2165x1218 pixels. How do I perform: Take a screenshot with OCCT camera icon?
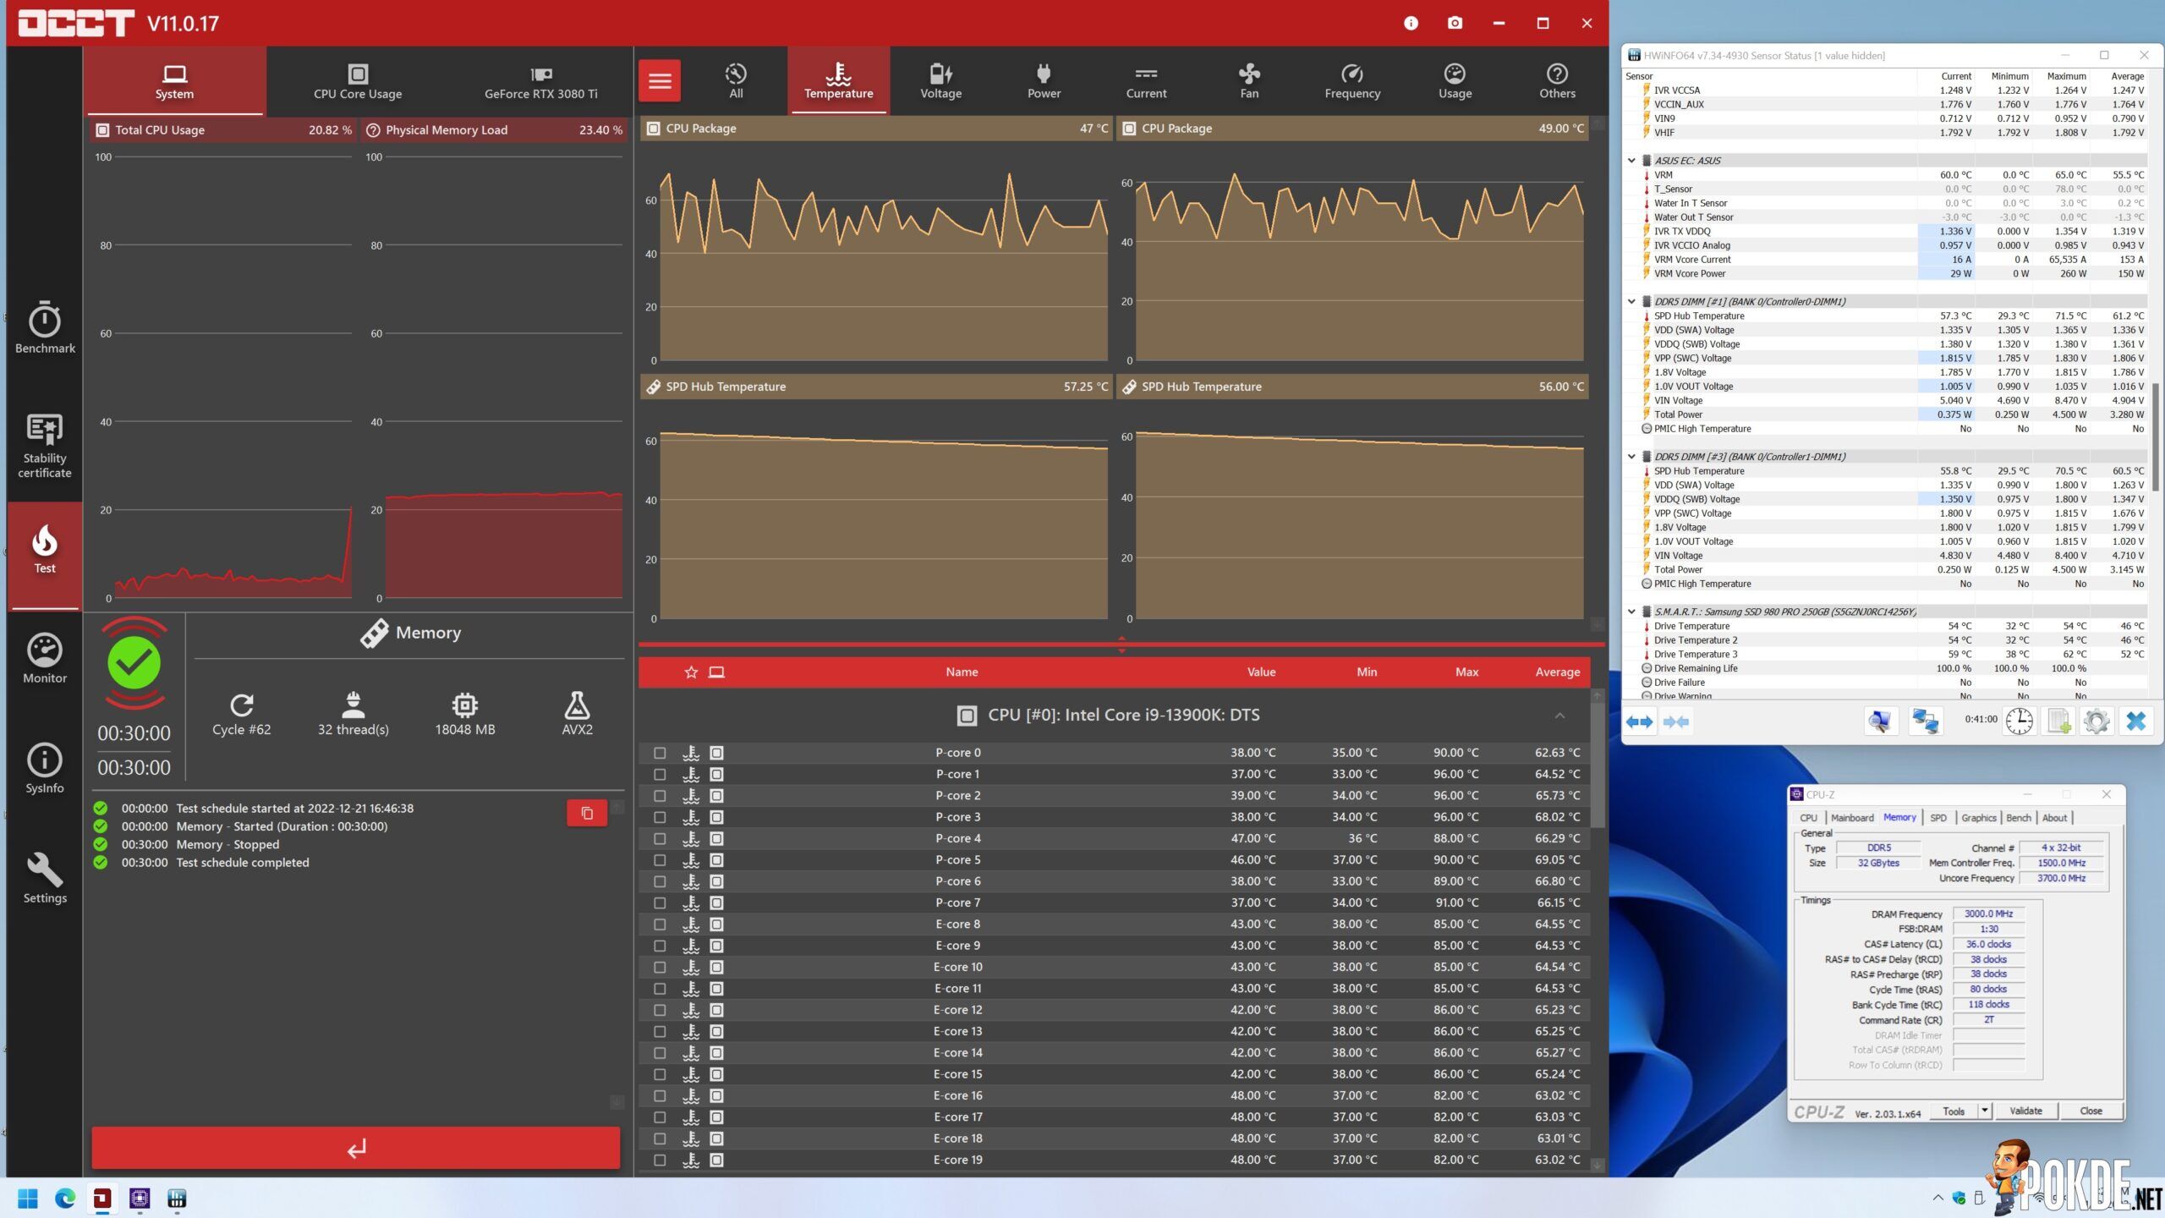(x=1455, y=23)
